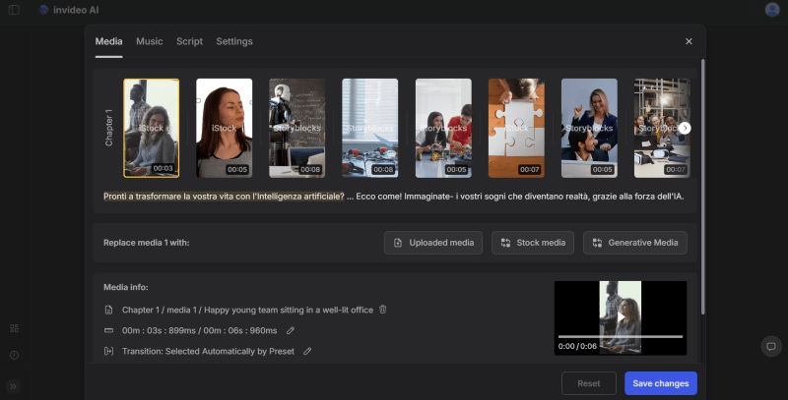This screenshot has height=400, width=788.
Task: Select the puzzle pieces clip thumbnail
Action: pos(516,128)
